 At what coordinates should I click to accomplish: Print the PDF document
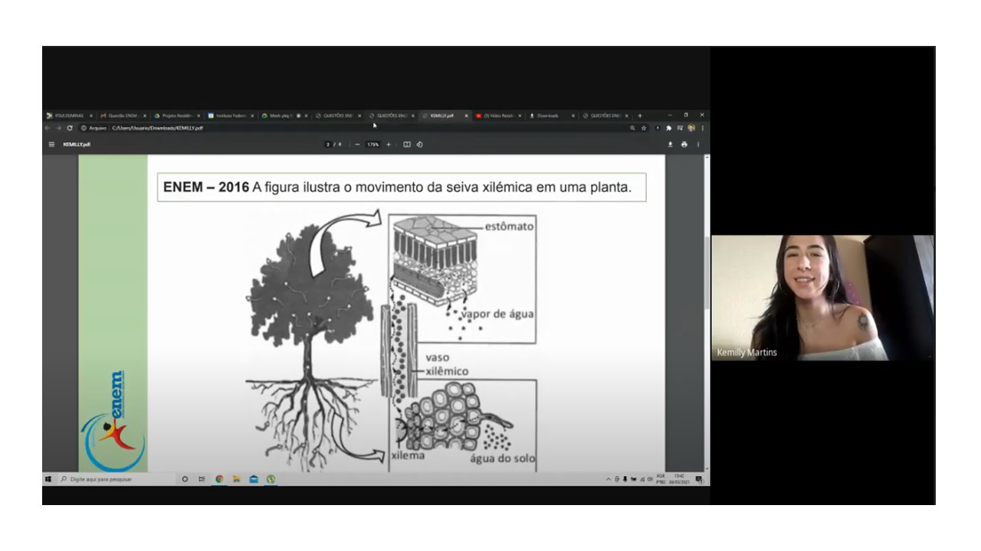684,144
